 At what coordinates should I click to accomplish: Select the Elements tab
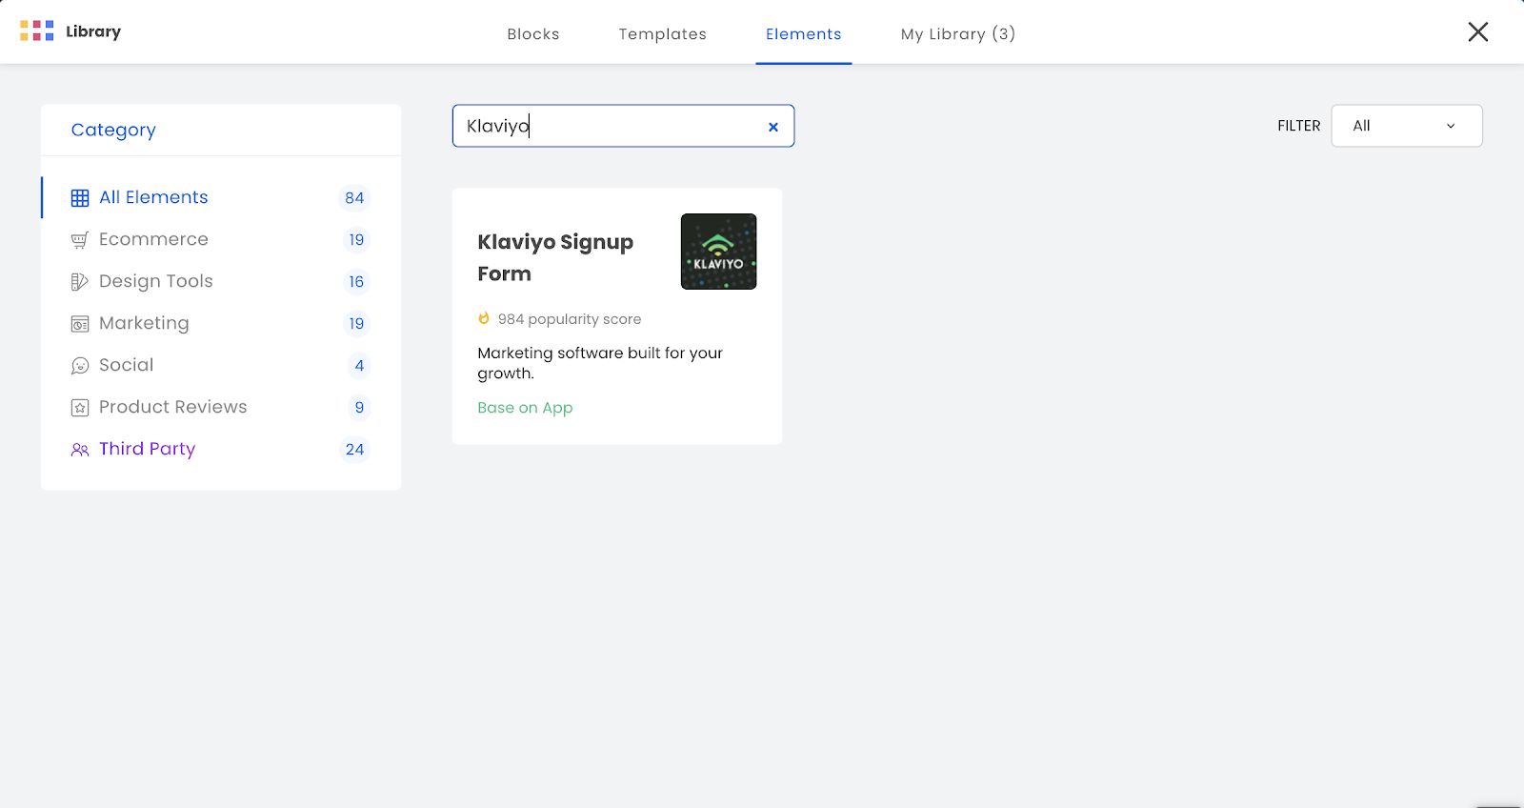(804, 34)
